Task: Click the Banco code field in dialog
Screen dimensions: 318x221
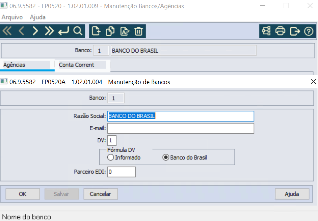Action: [x=116, y=98]
